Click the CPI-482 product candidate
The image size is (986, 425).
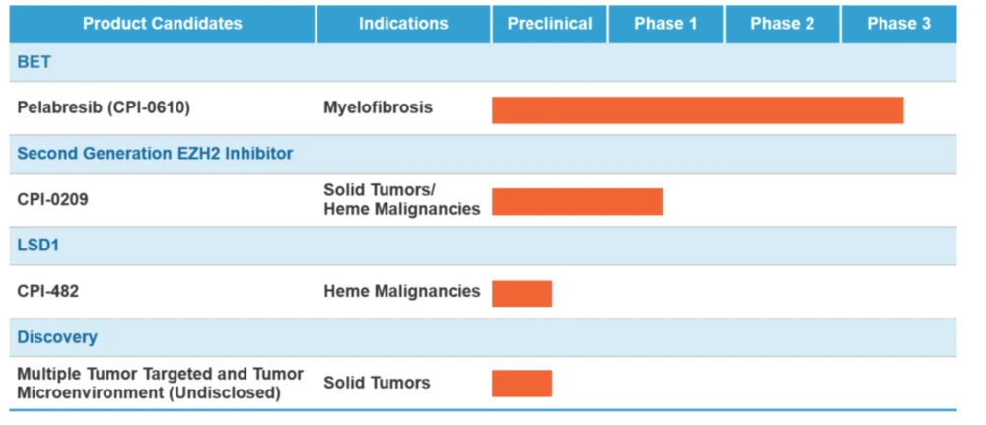click(x=48, y=291)
